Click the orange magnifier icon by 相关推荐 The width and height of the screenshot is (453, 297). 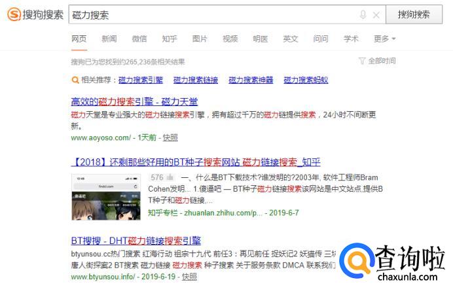75,80
